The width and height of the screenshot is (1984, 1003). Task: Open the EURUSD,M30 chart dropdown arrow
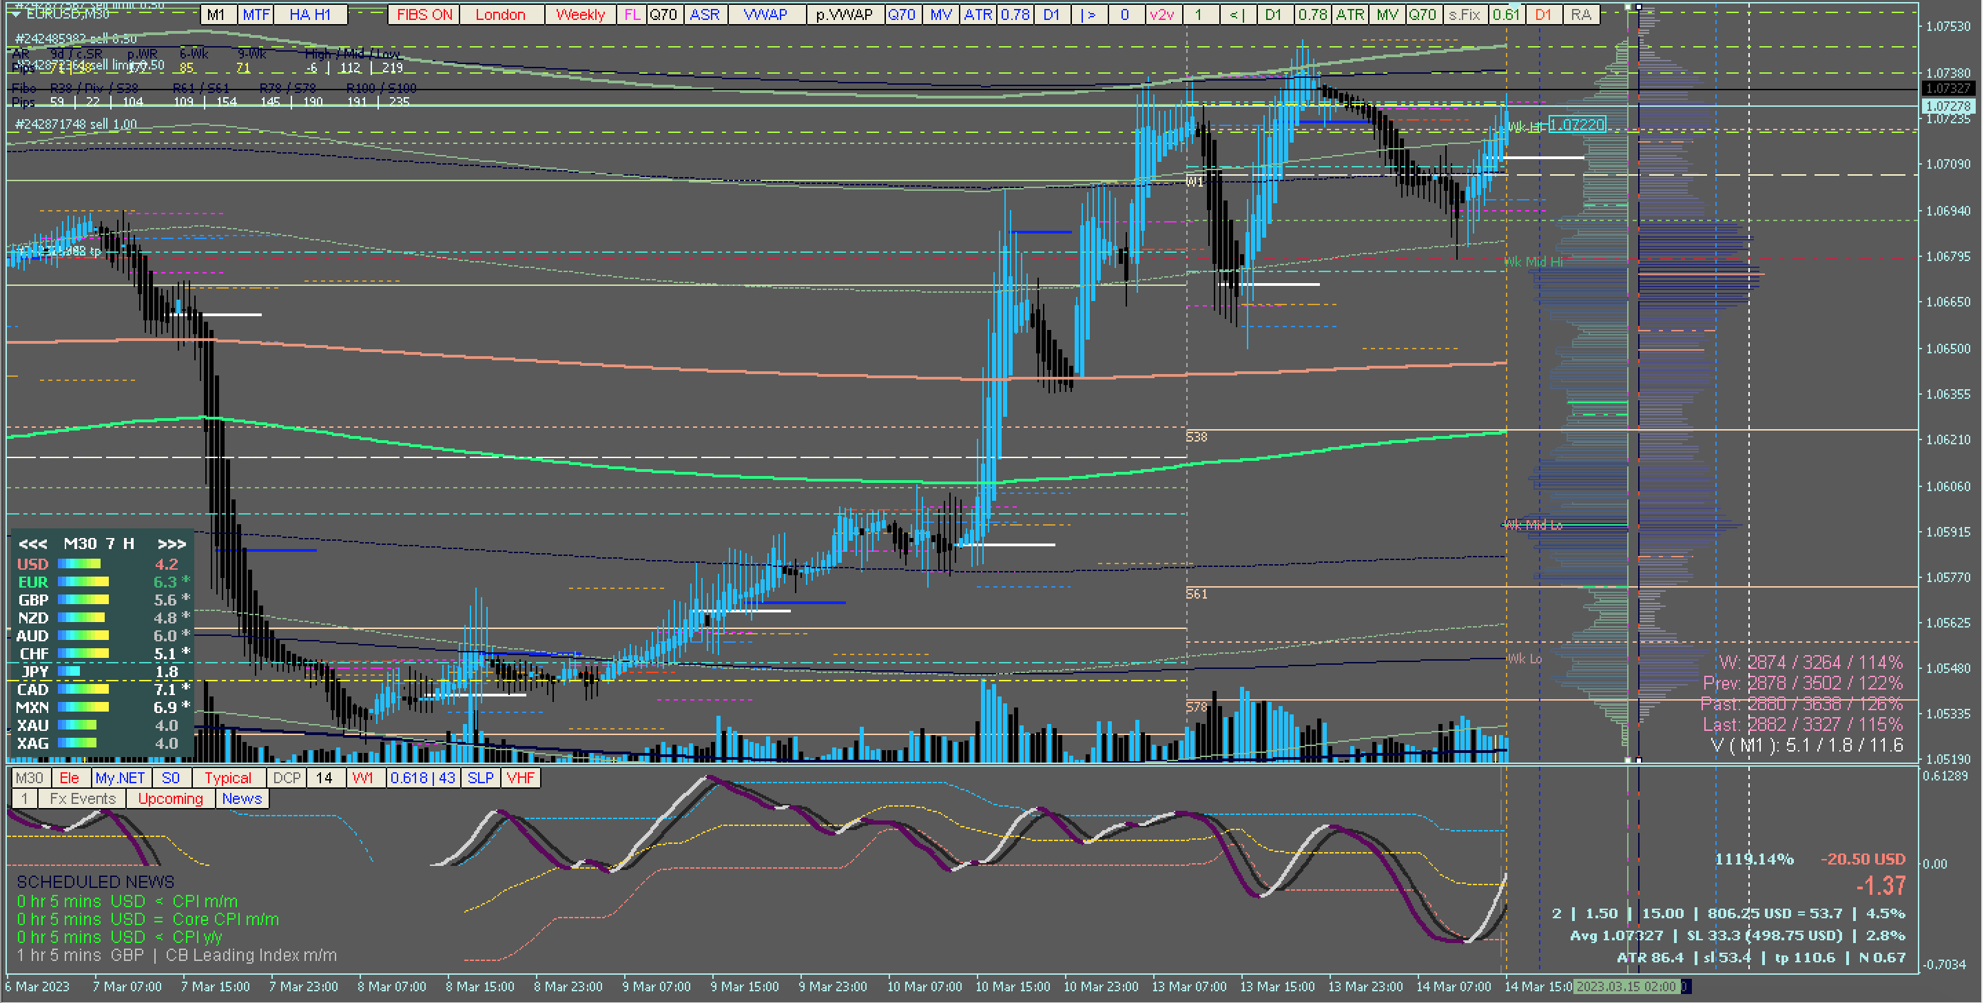(15, 14)
